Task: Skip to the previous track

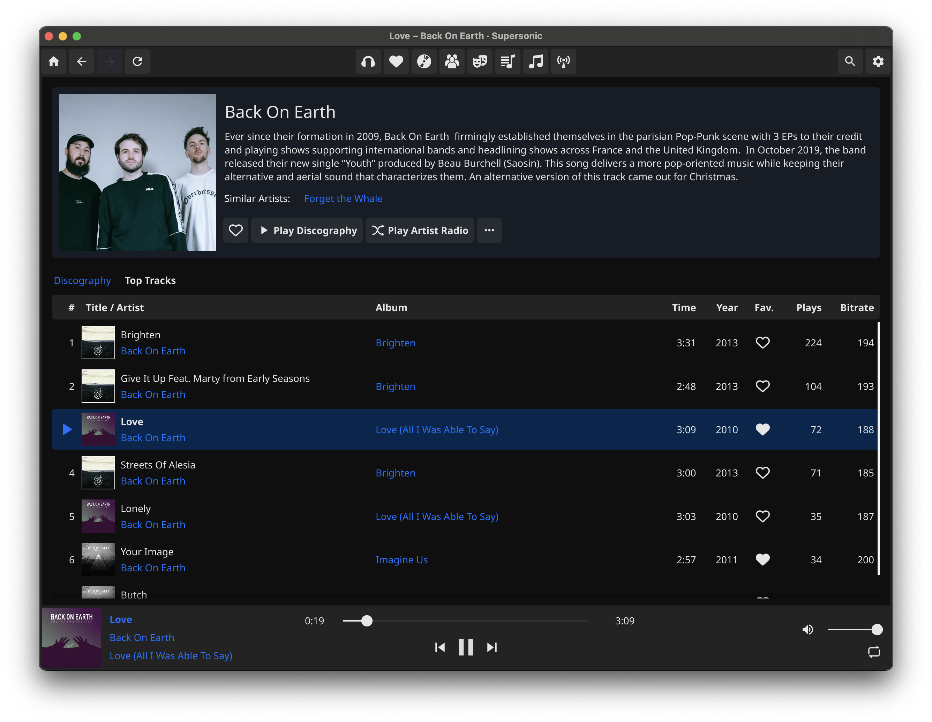Action: [440, 647]
